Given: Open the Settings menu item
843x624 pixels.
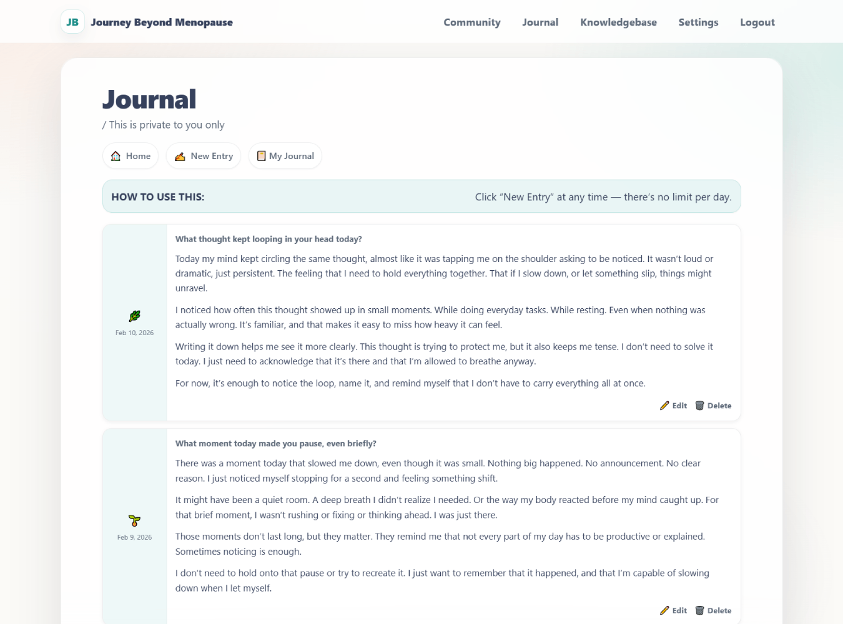Looking at the screenshot, I should tap(698, 22).
